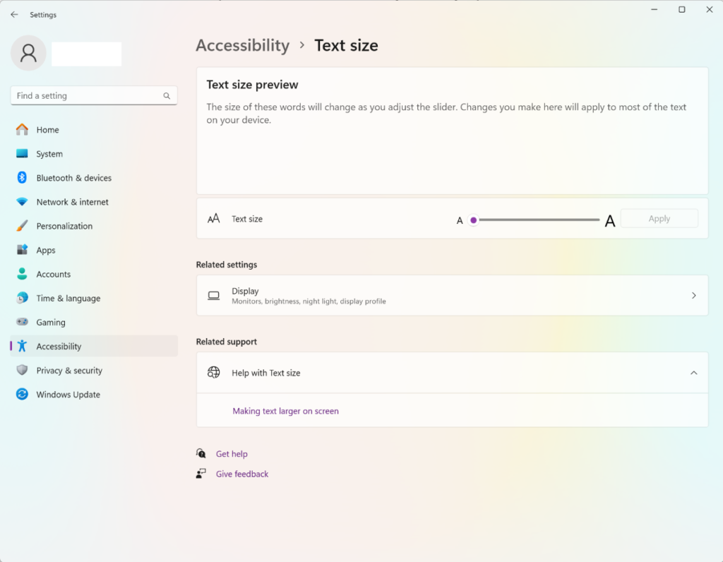Image resolution: width=723 pixels, height=562 pixels.
Task: Click the Display laptop icon
Action: tap(213, 296)
